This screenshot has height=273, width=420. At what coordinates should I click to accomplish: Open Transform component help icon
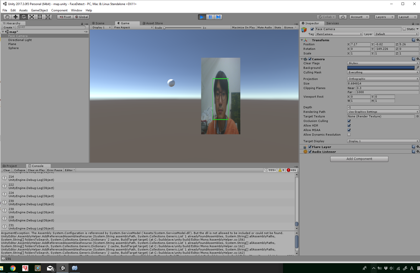point(413,40)
